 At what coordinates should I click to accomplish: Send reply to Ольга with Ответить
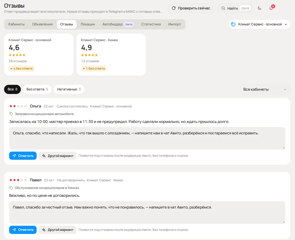(23, 156)
